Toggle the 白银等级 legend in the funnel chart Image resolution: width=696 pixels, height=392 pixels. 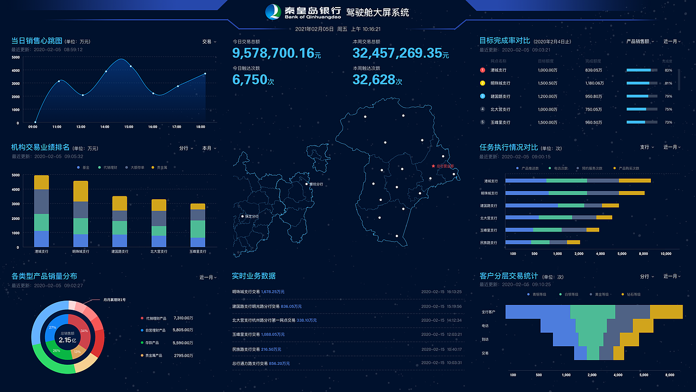tap(569, 294)
